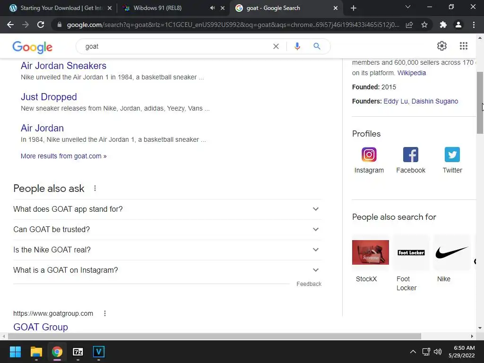This screenshot has width=484, height=363.
Task: Click the Feedback link
Action: (x=309, y=284)
